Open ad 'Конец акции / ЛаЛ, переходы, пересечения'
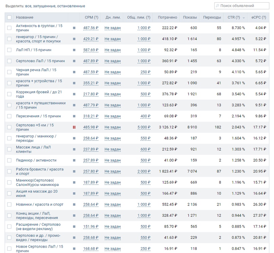 37,216
